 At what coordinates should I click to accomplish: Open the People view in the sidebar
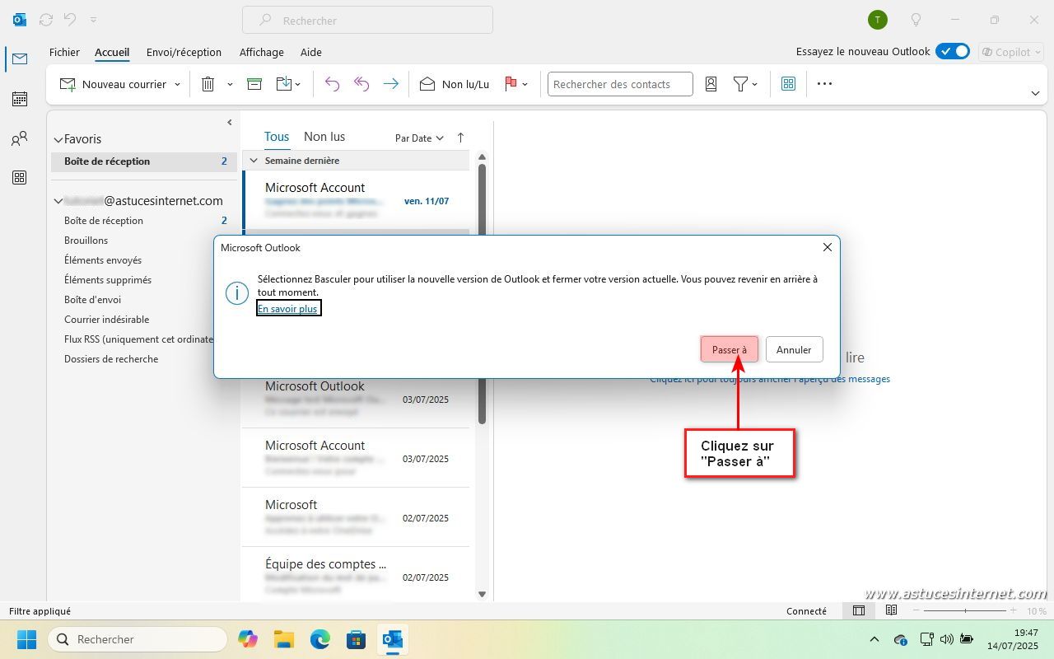[20, 138]
